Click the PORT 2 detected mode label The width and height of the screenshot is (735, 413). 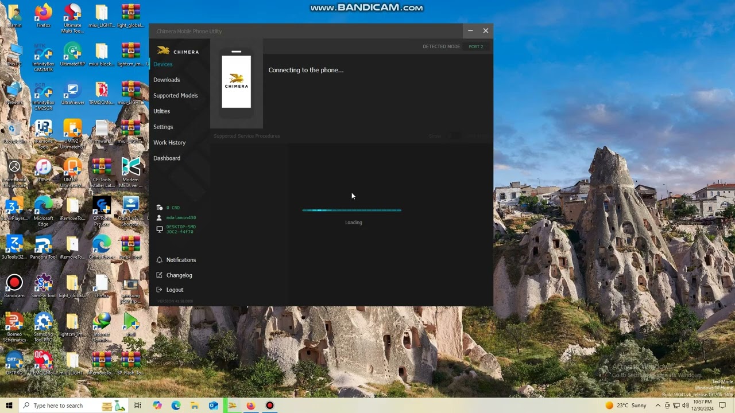coord(475,46)
